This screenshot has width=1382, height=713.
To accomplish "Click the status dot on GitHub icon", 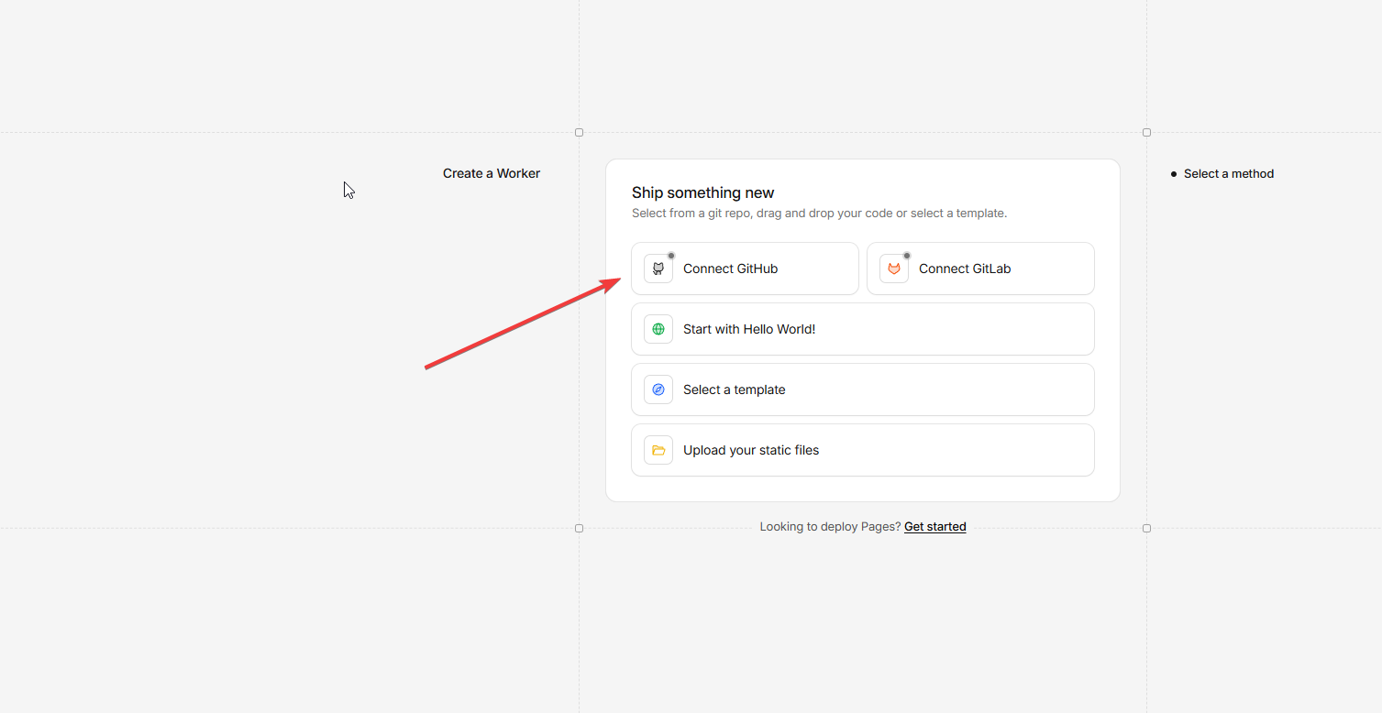I will [x=671, y=256].
